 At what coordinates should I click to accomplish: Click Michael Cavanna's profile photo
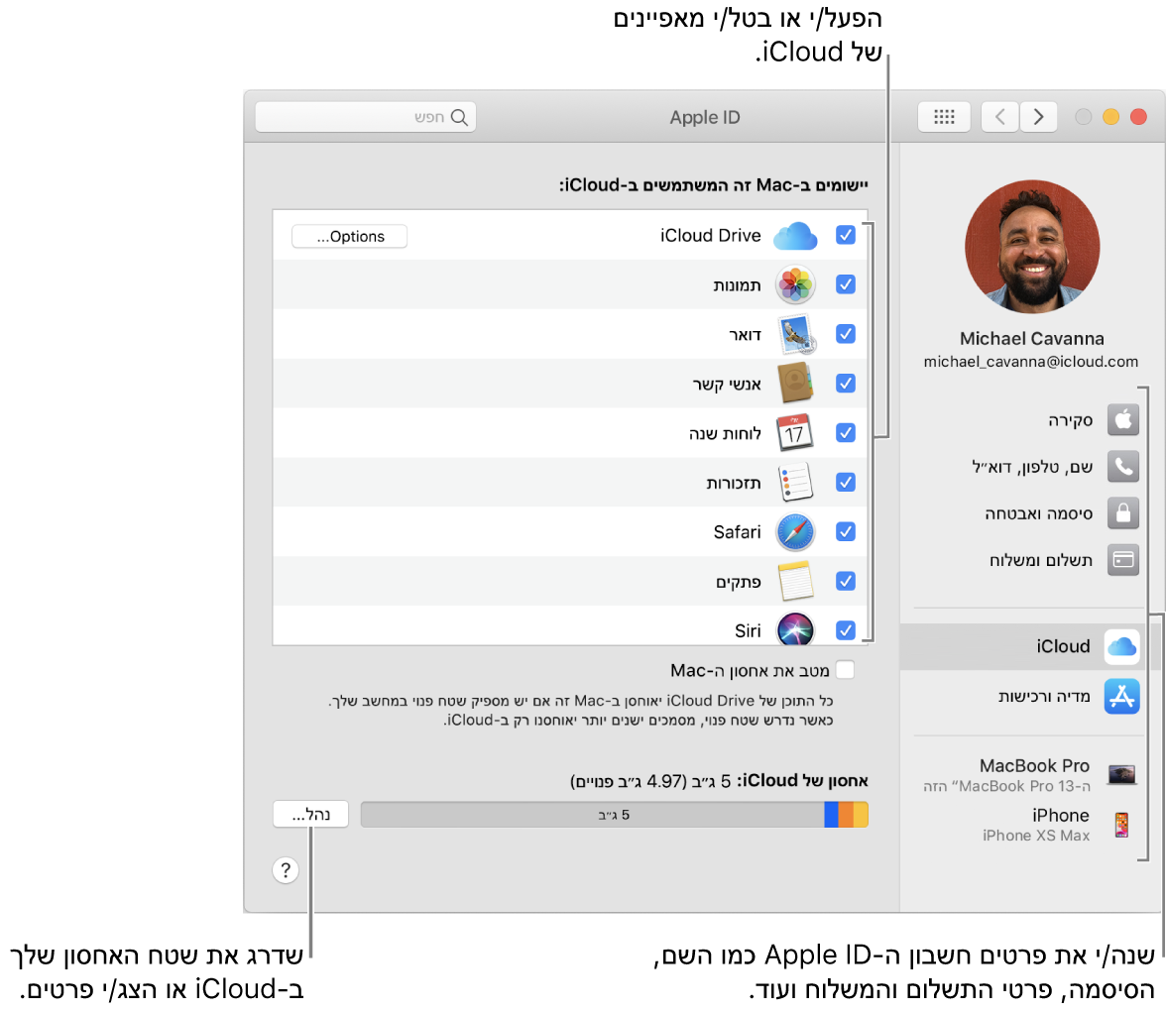coord(1032,246)
